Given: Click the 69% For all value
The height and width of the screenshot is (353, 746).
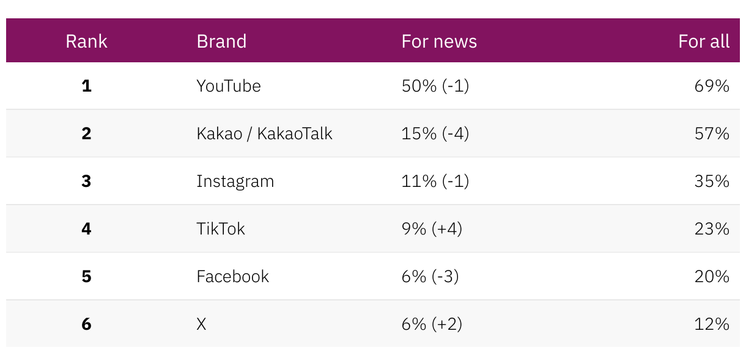Looking at the screenshot, I should 712,86.
